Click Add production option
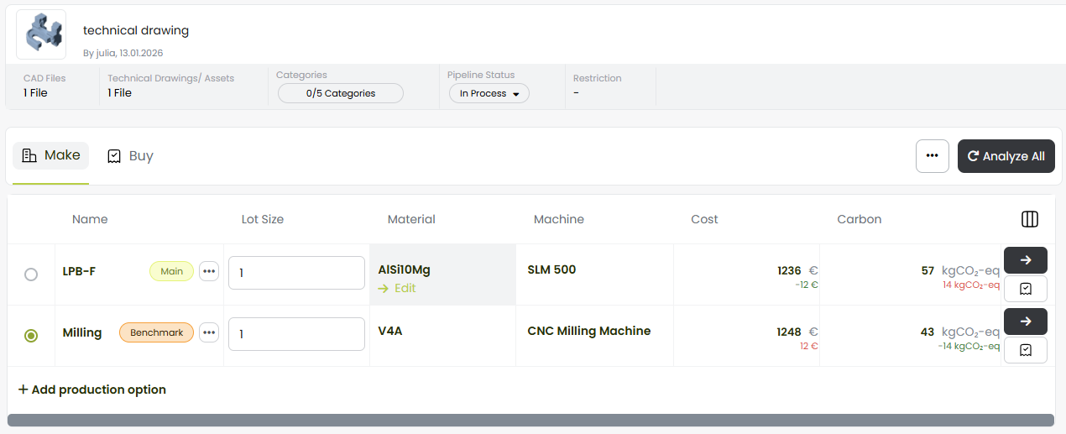 pos(92,390)
